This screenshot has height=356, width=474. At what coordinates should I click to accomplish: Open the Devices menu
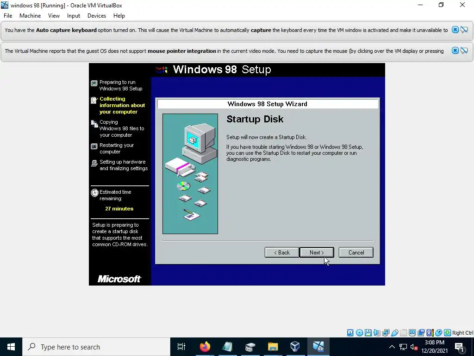[x=97, y=16]
